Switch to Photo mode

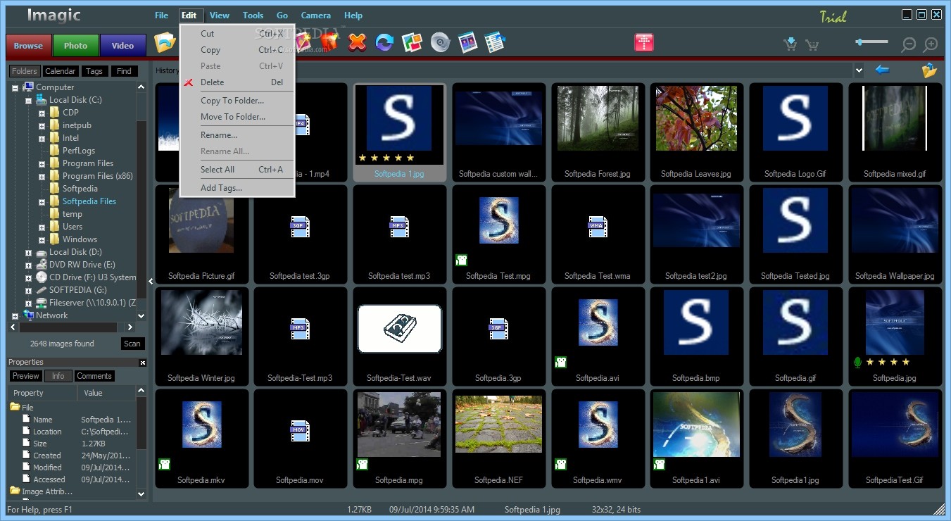tap(76, 46)
